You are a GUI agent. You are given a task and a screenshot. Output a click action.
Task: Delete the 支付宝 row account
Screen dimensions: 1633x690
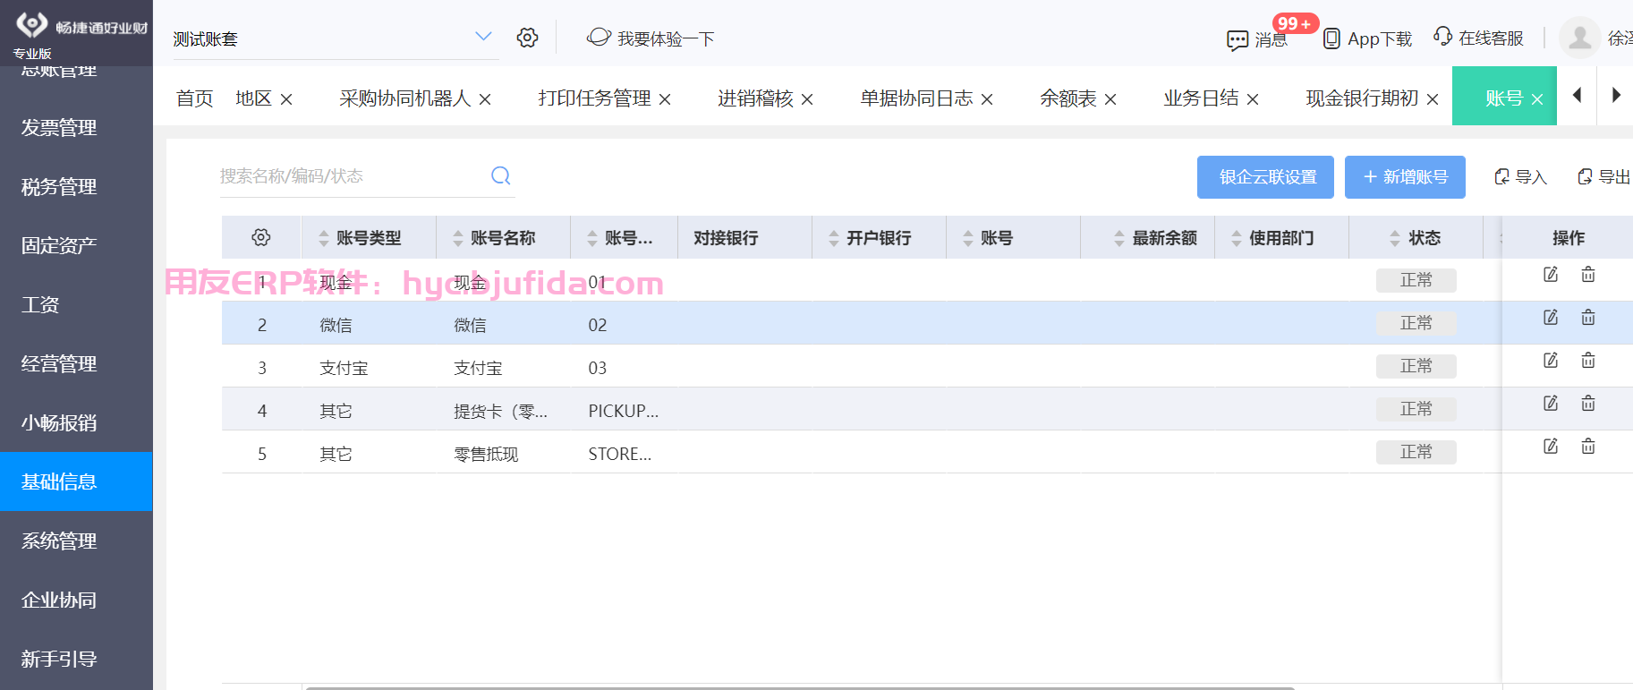[1588, 361]
